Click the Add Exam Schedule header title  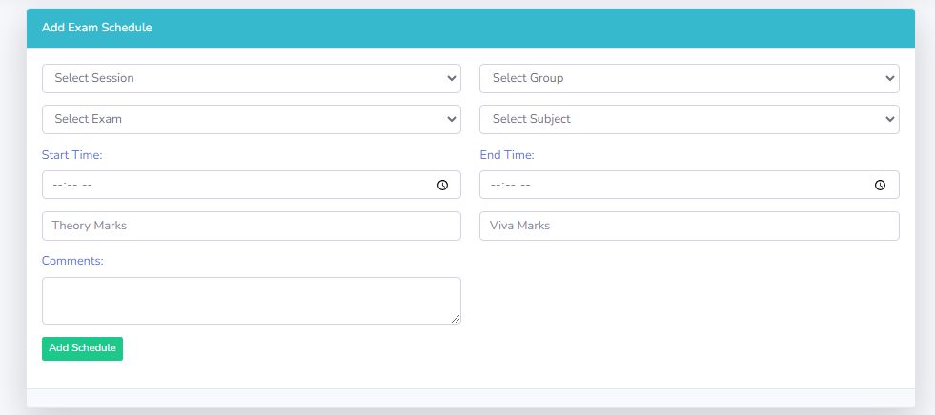pyautogui.click(x=97, y=28)
